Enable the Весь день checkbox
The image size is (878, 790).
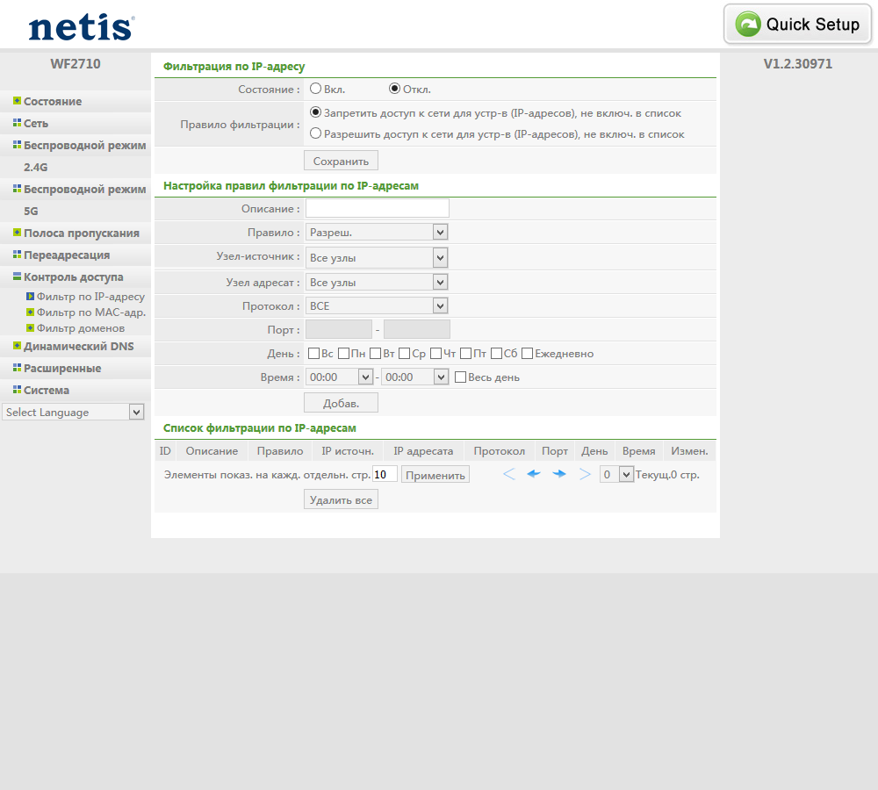(x=460, y=377)
